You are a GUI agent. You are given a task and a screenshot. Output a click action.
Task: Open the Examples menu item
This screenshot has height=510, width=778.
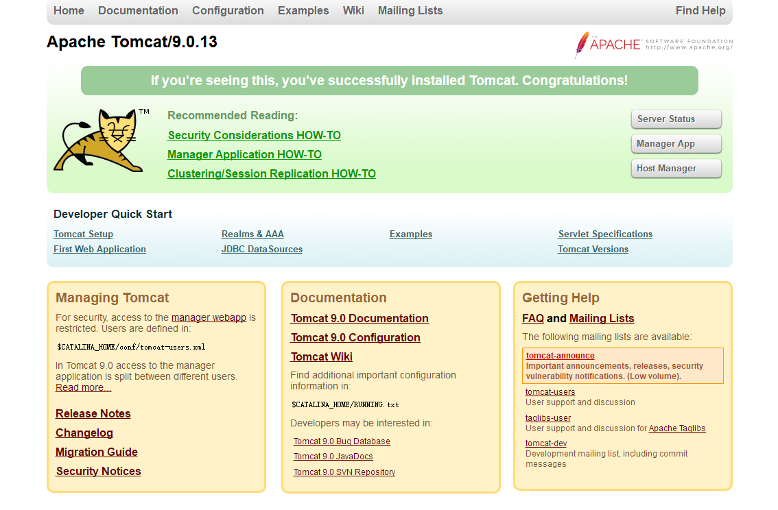(x=303, y=10)
